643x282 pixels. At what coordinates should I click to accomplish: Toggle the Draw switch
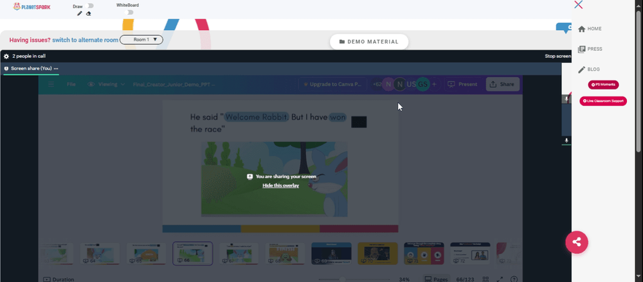[x=90, y=6]
